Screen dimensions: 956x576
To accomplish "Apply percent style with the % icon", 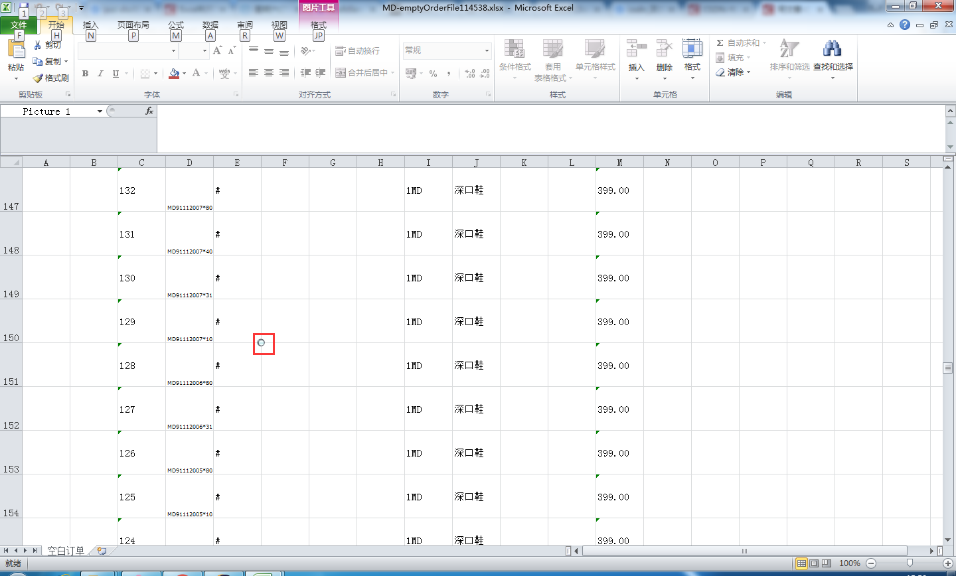I will click(433, 73).
